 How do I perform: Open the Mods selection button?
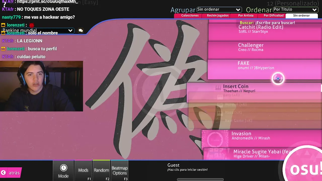pyautogui.click(x=83, y=170)
